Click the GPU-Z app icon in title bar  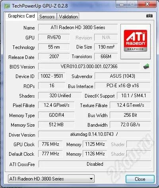click(x=7, y=6)
